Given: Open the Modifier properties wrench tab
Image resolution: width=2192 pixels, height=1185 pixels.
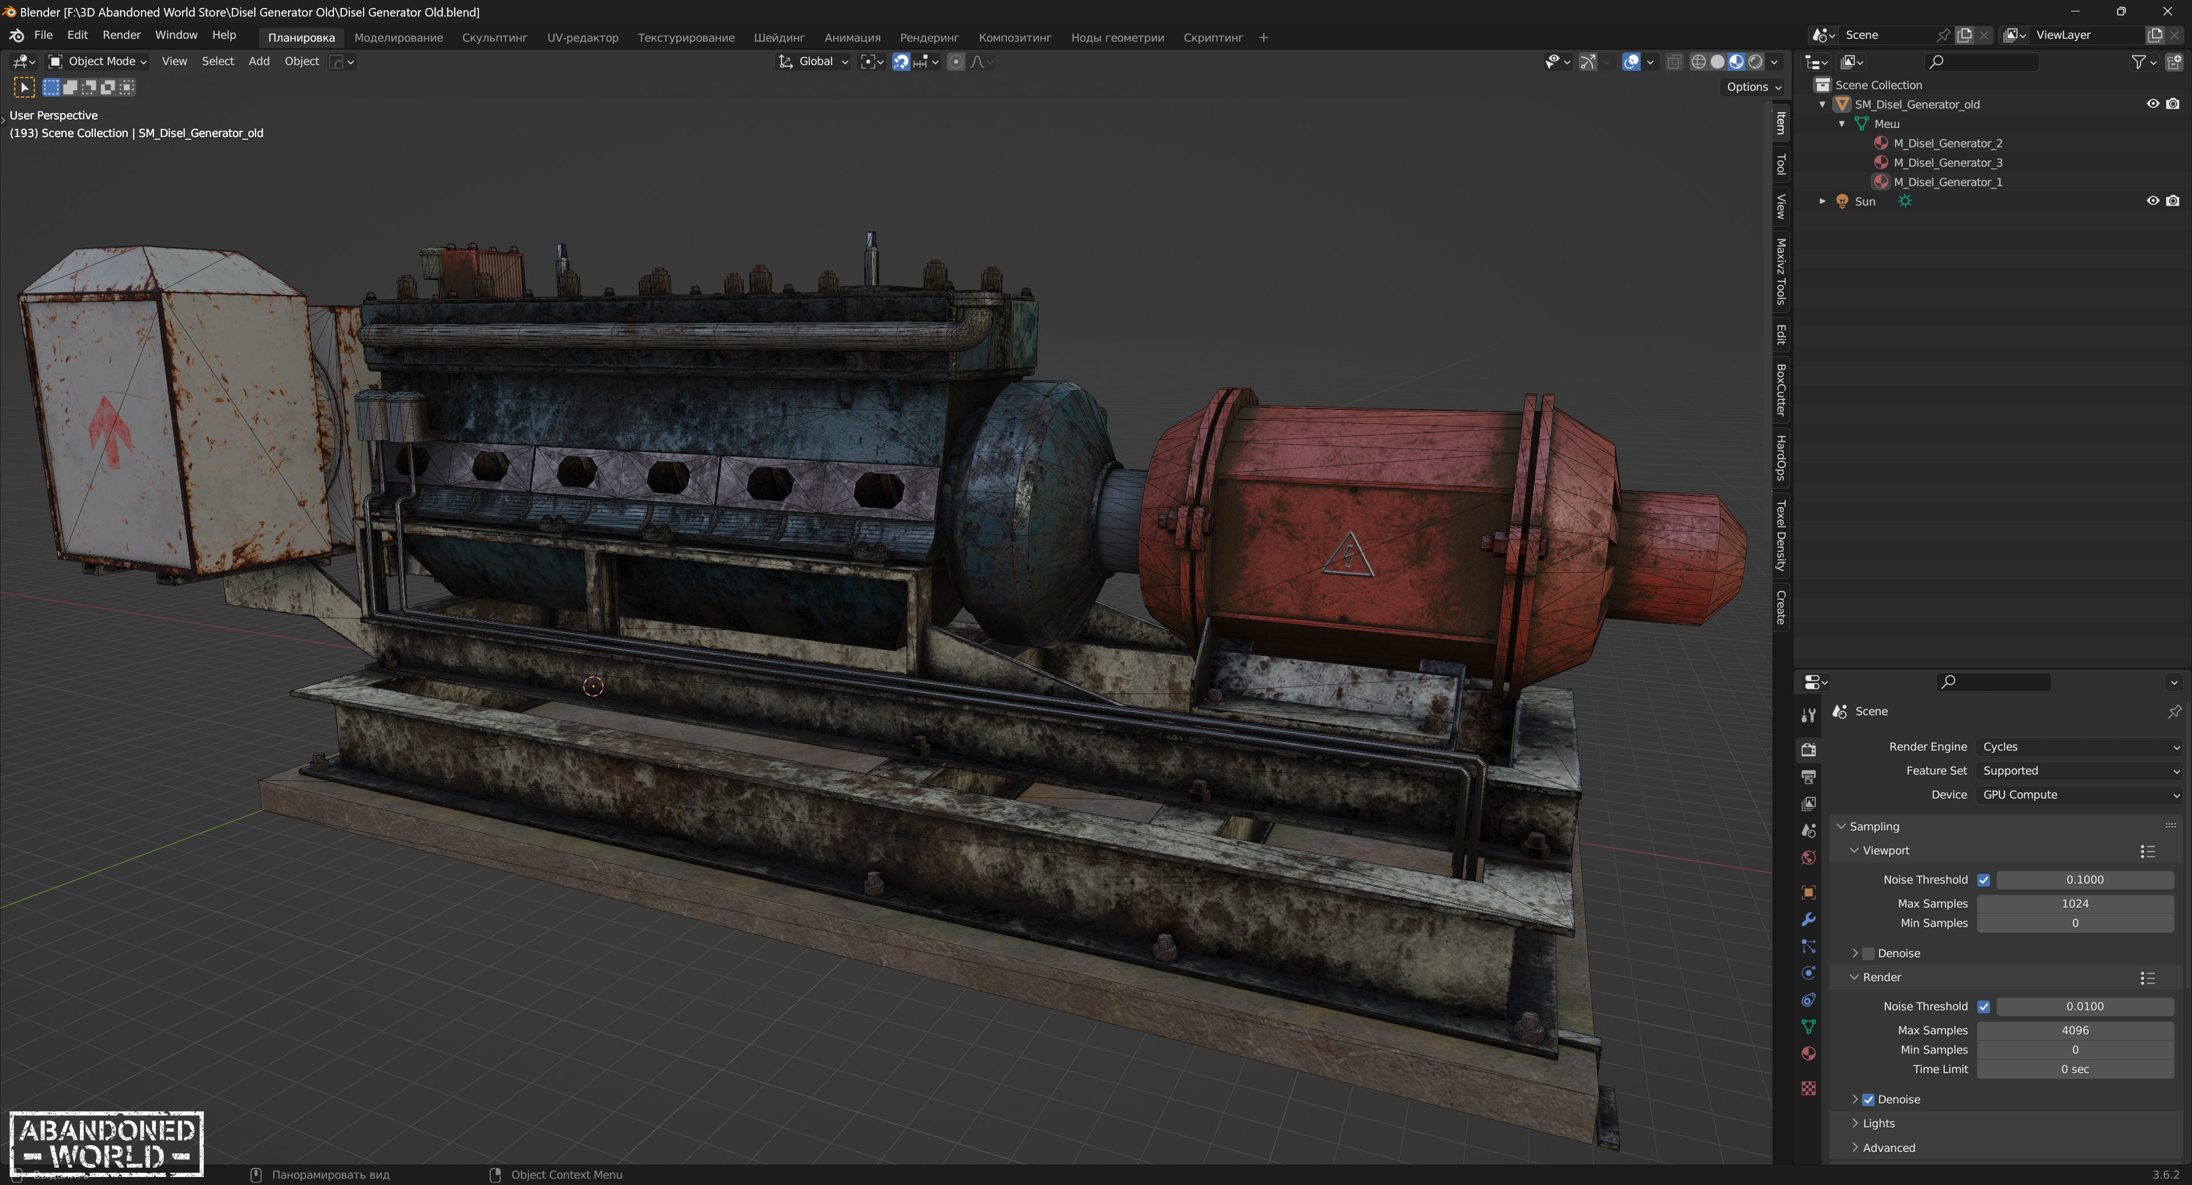Looking at the screenshot, I should pyautogui.click(x=1808, y=920).
